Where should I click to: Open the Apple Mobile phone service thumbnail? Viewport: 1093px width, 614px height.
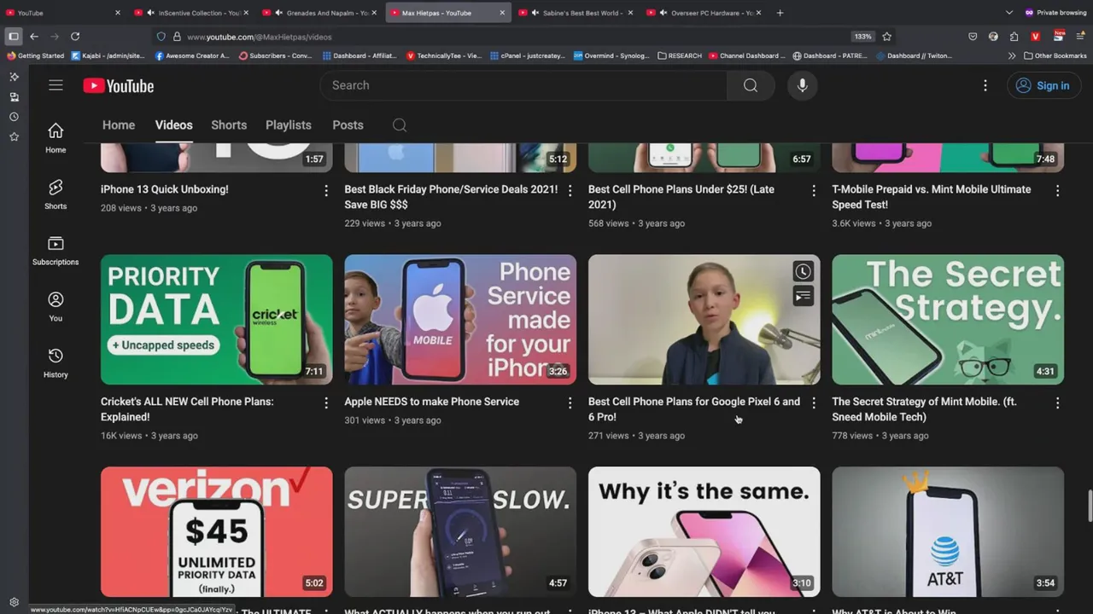(460, 320)
